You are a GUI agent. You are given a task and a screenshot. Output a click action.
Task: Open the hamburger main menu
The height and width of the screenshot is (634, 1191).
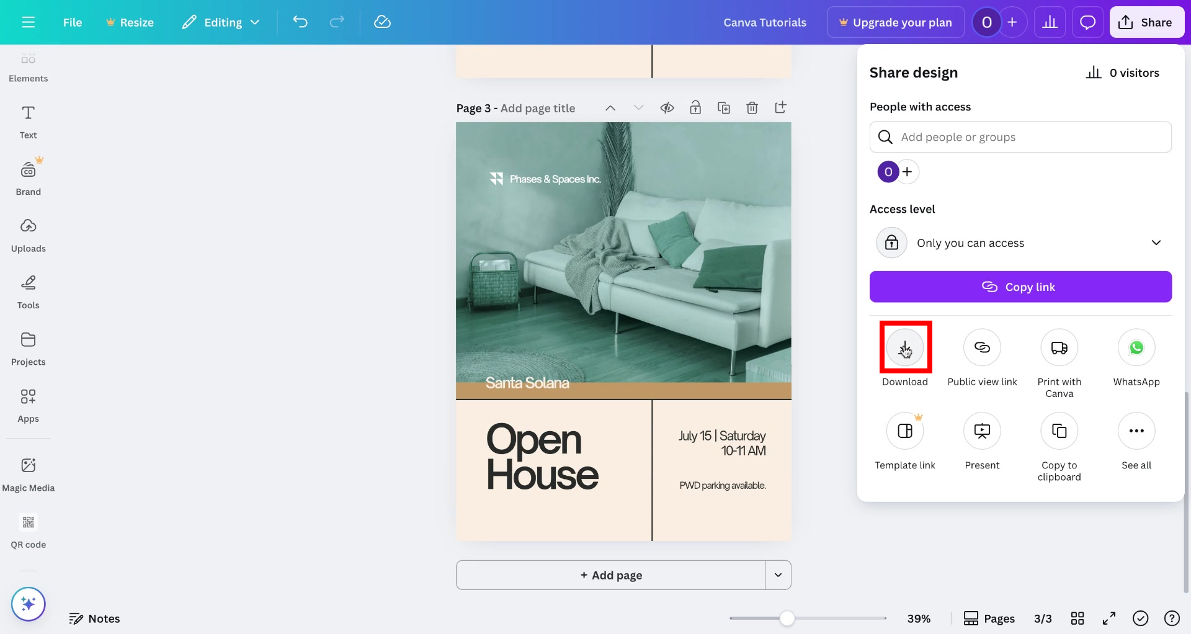[28, 22]
